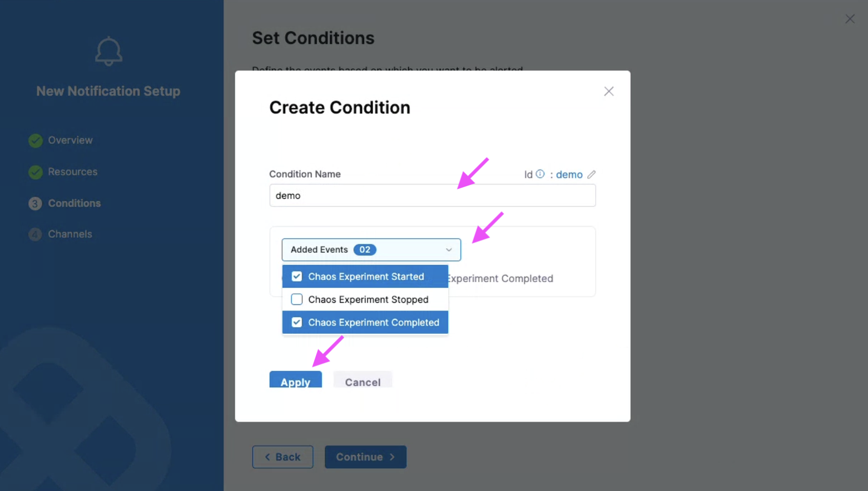The height and width of the screenshot is (491, 868).
Task: Check the Chaos Experiment Stopped checkbox
Action: tap(297, 299)
